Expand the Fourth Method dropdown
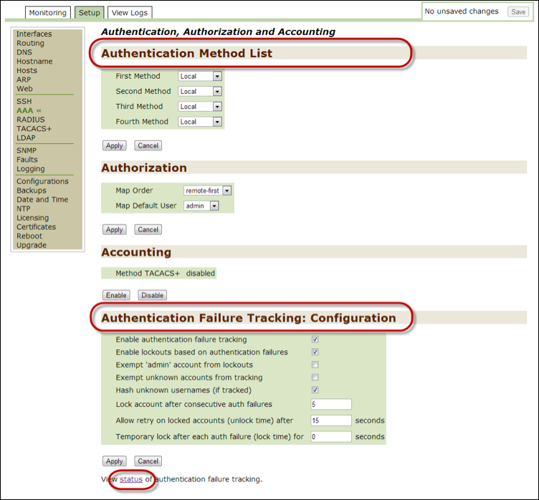The height and width of the screenshot is (500, 539). tap(200, 122)
